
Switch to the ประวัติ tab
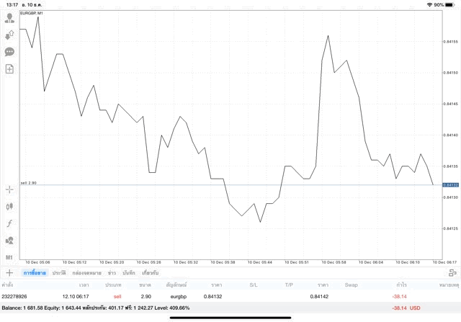58,273
